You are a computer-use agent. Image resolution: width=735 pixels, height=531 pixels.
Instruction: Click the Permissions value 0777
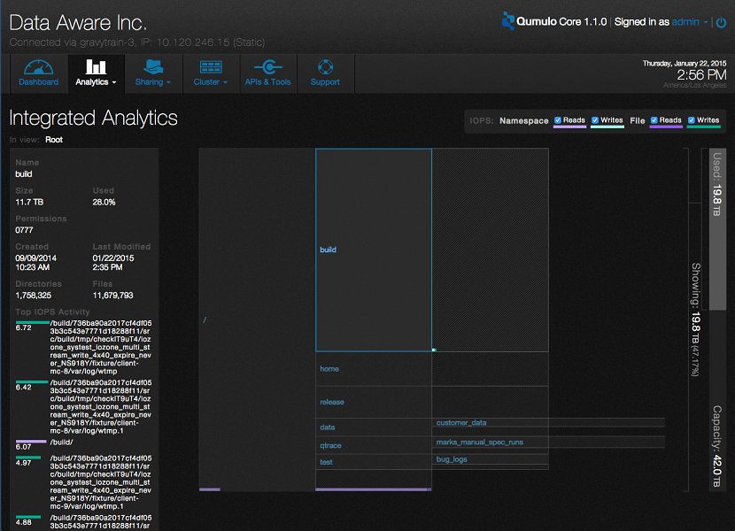click(x=25, y=230)
